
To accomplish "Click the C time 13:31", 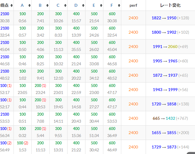I will (x=58, y=150).
